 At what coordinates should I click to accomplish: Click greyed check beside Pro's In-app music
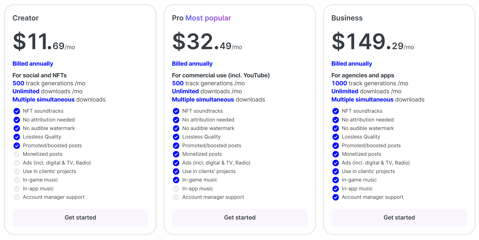[176, 189]
